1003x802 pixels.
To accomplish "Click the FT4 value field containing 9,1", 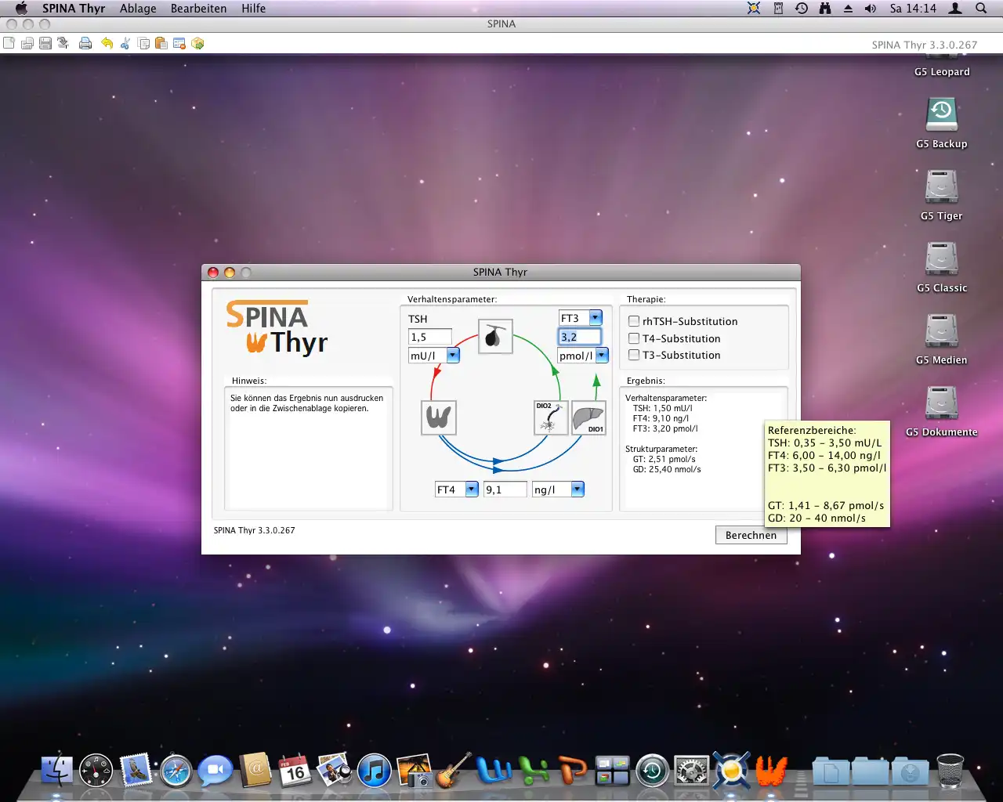I will (x=505, y=490).
